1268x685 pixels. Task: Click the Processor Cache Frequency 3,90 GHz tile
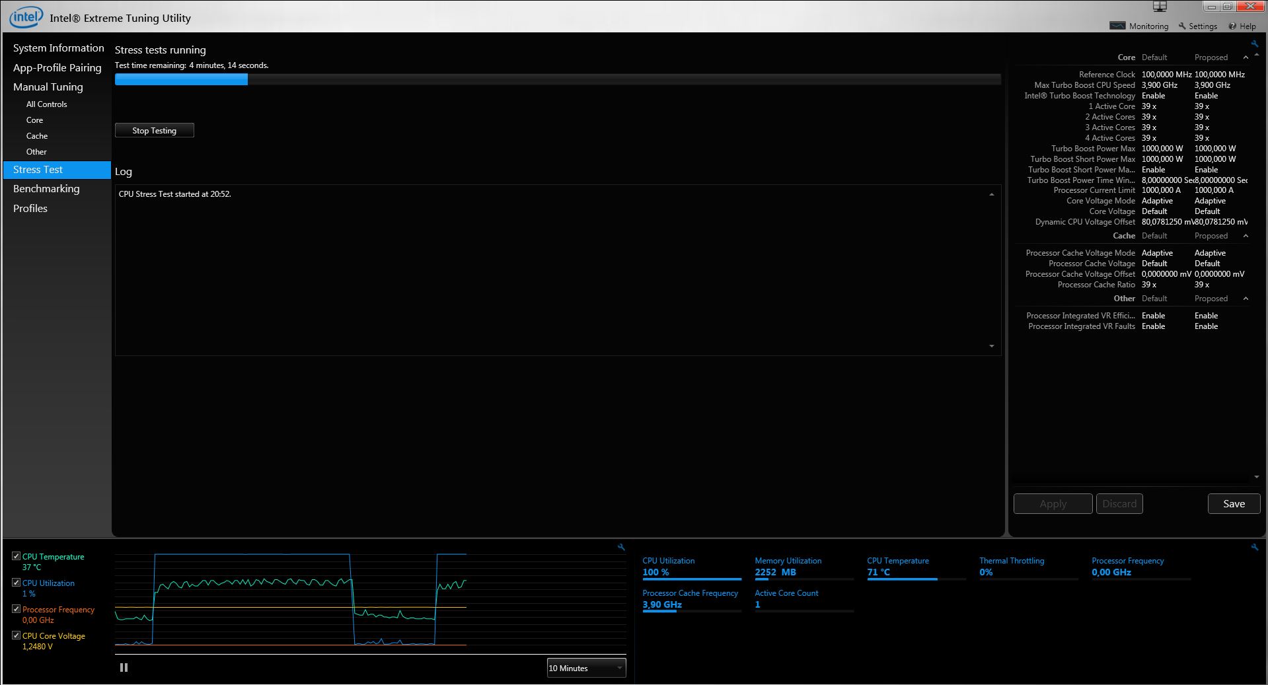[x=692, y=600]
